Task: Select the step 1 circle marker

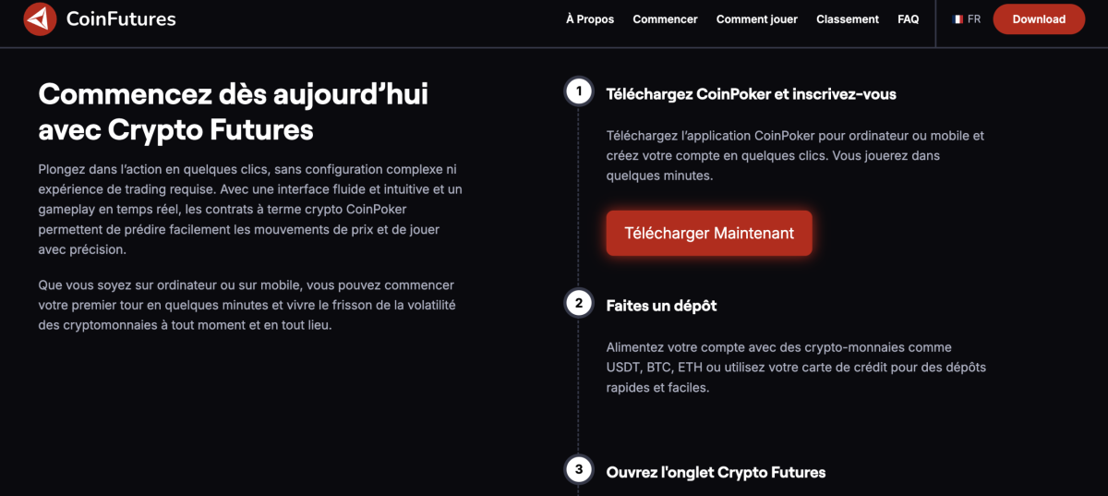Action: coord(579,91)
